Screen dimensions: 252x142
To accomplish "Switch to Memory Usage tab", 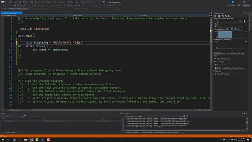I will click(x=231, y=53).
